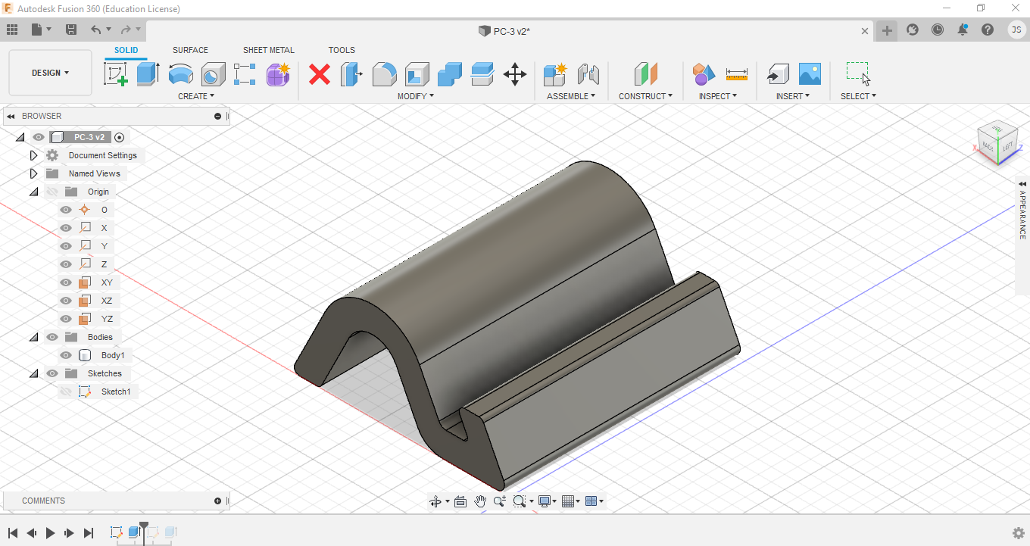Click the Interference inspect icon
This screenshot has width=1030, height=546.
tap(704, 74)
